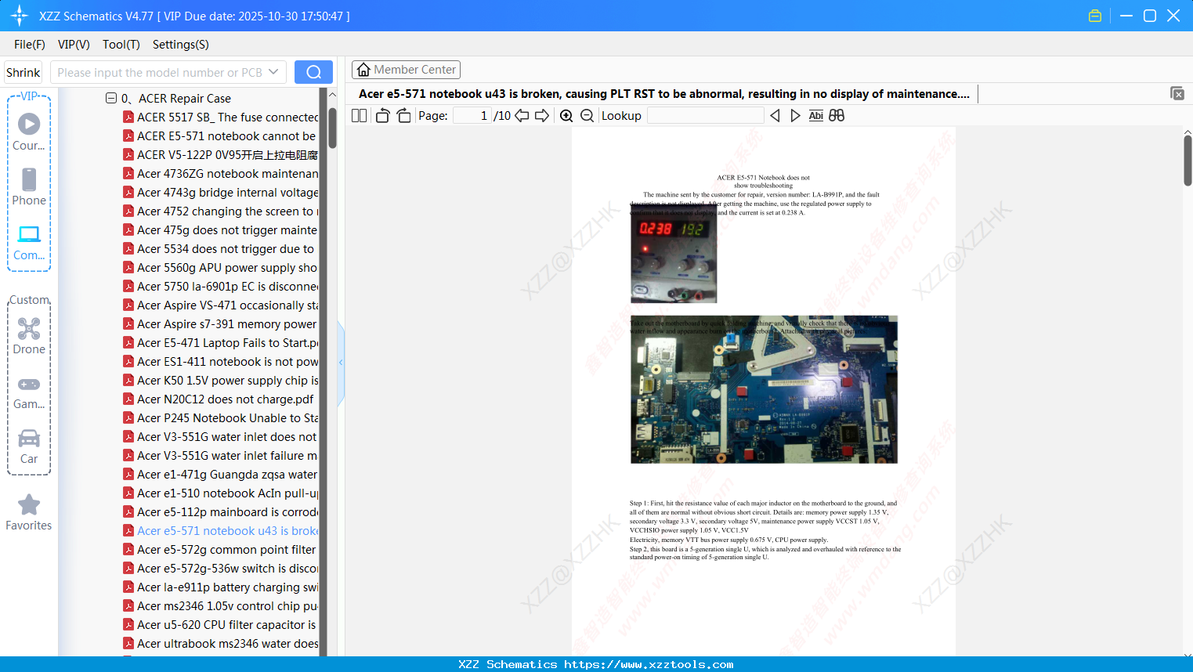
Task: Open Acer 5750 la-6901p EC file
Action: (220, 286)
